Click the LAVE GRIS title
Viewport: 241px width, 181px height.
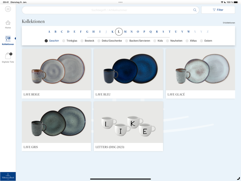click(31, 147)
